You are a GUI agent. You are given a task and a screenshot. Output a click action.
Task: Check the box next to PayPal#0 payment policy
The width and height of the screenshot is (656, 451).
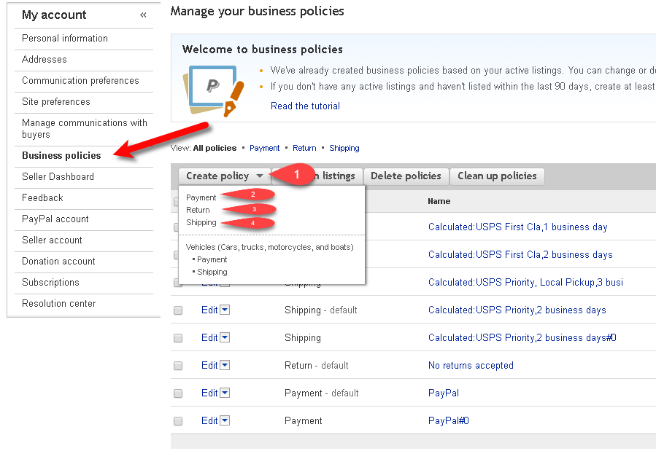177,420
